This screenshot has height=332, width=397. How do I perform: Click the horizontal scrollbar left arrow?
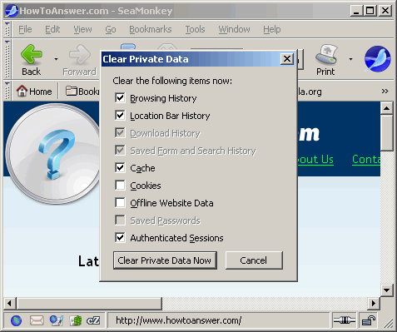coord(9,303)
